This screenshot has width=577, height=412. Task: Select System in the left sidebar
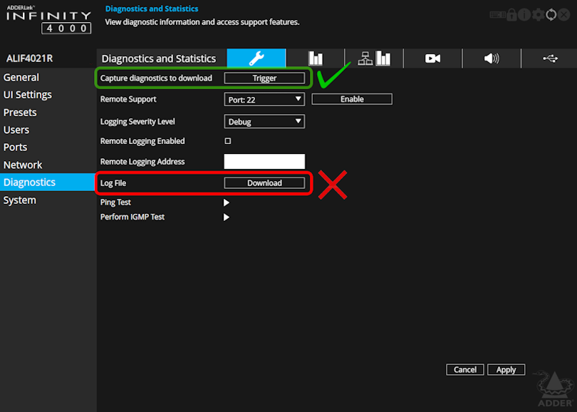click(x=20, y=200)
